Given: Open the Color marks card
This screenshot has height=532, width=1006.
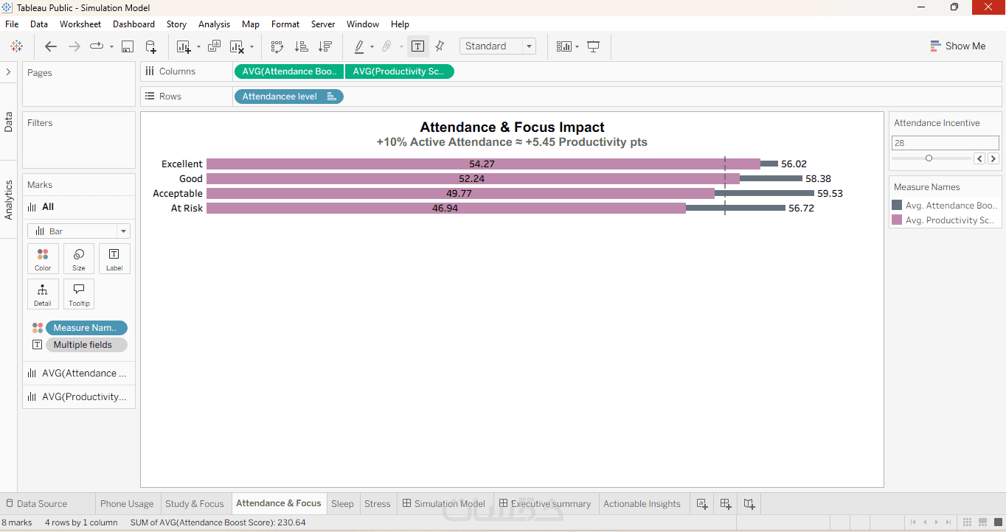Looking at the screenshot, I should coord(43,259).
